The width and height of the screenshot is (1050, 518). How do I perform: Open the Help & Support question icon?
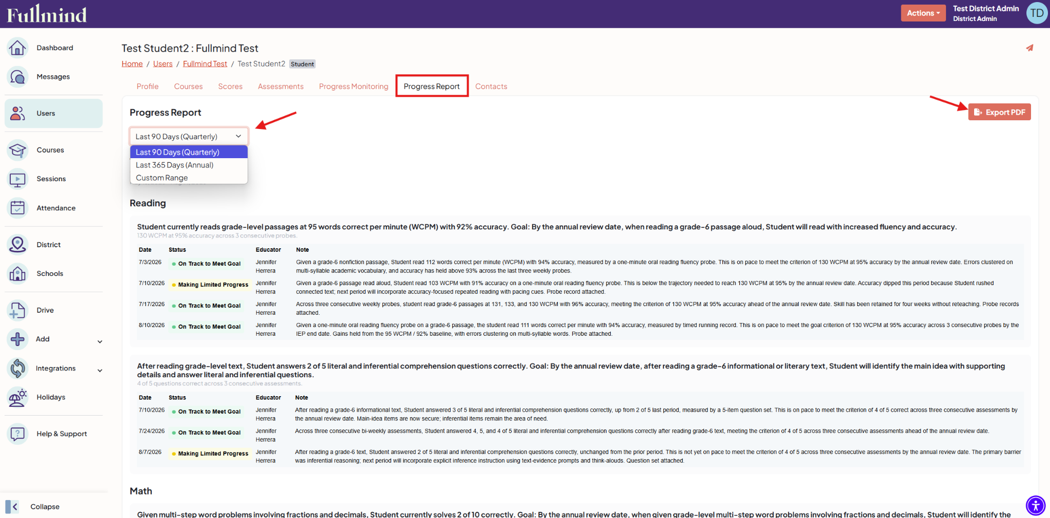[17, 434]
